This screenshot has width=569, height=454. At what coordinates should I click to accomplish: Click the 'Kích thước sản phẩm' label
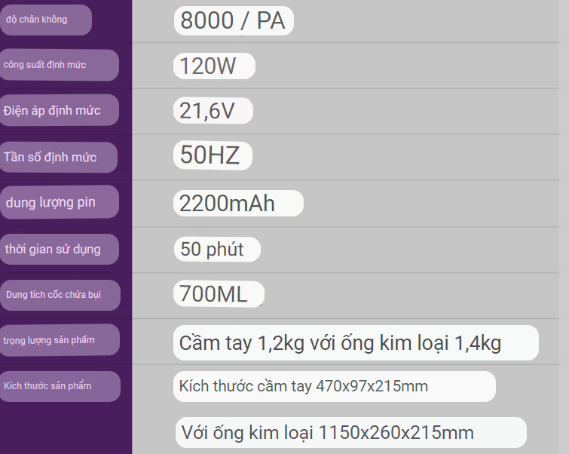click(60, 386)
